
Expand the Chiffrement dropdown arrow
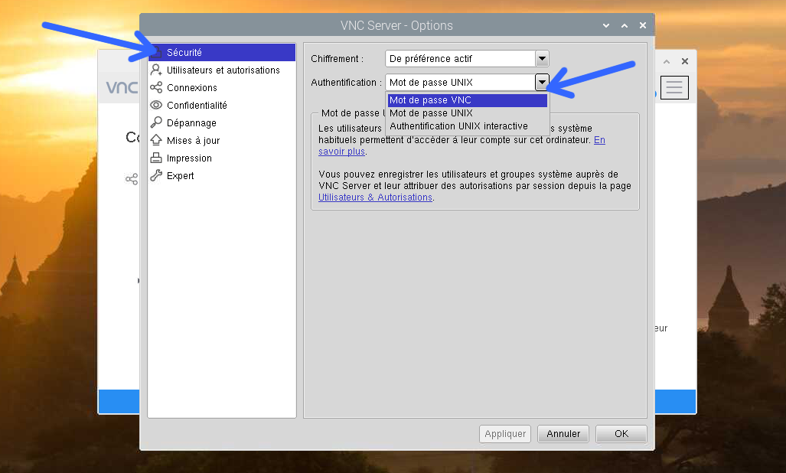pyautogui.click(x=542, y=59)
